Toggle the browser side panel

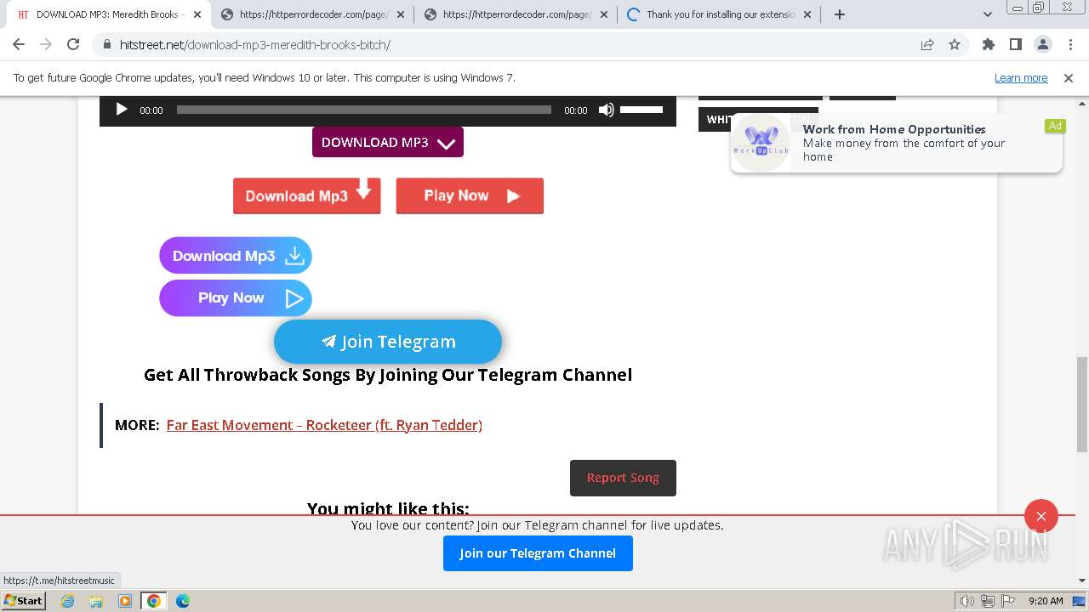tap(1016, 45)
